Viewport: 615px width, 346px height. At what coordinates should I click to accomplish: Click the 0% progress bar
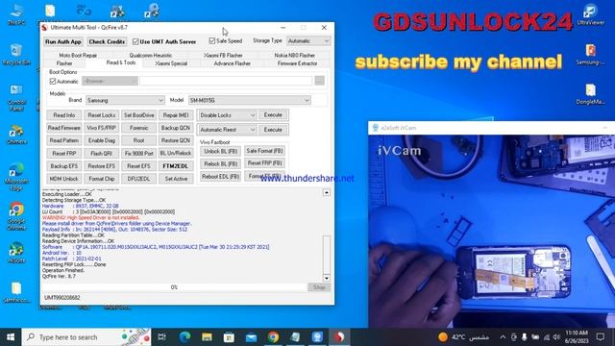(174, 287)
